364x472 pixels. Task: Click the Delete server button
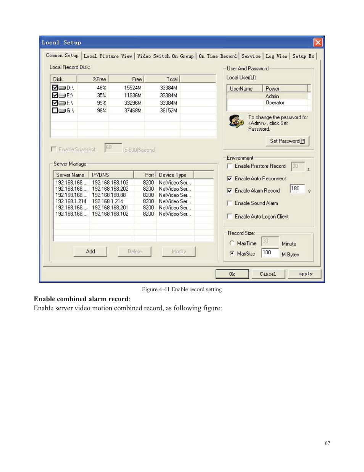(135, 251)
